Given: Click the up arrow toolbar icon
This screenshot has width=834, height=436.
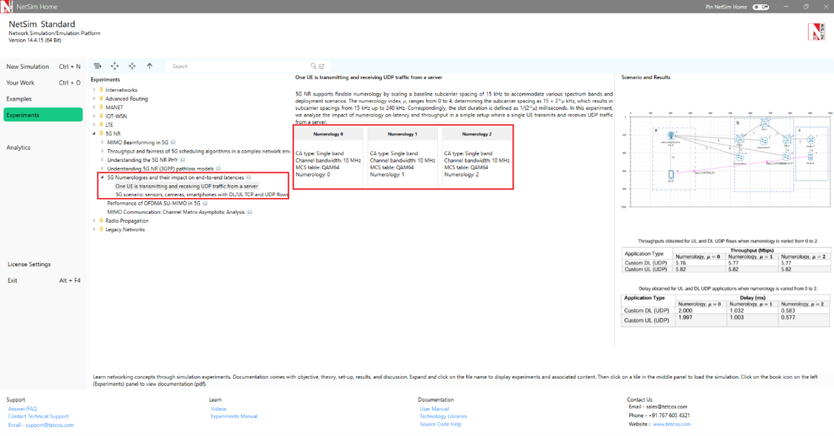Looking at the screenshot, I should pos(149,66).
